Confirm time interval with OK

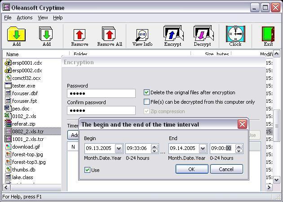(192, 169)
